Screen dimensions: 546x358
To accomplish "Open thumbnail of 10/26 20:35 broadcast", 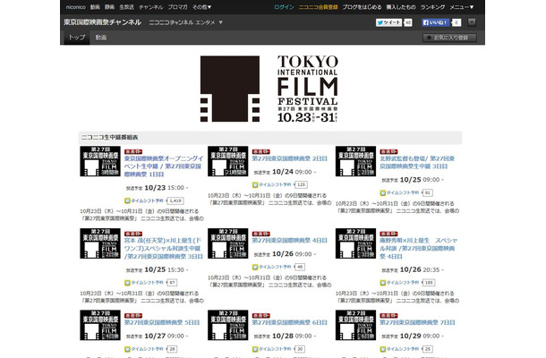I will pyautogui.click(x=356, y=243).
